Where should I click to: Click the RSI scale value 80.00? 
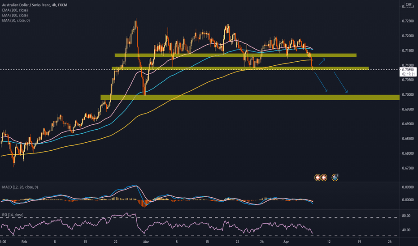pyautogui.click(x=406, y=216)
